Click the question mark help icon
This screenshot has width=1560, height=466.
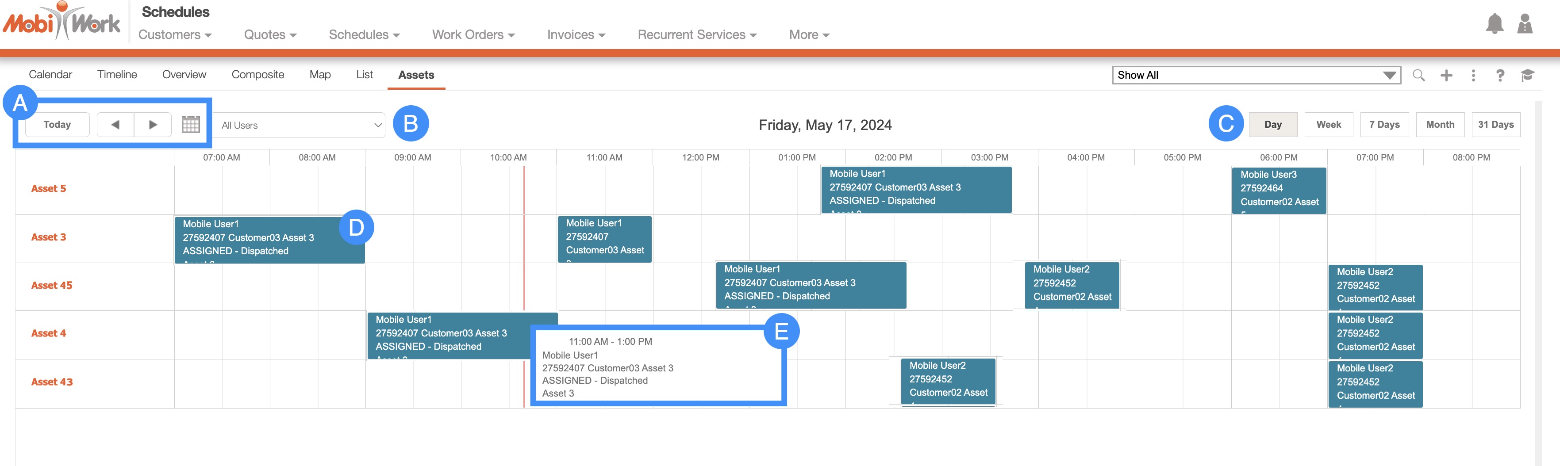[x=1499, y=75]
